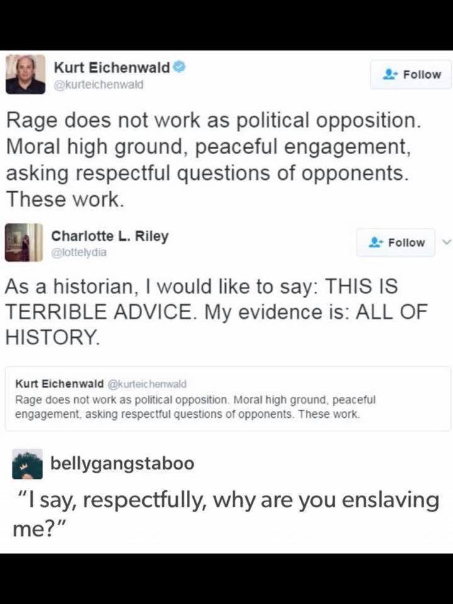Viewport: 453px width, 604px height.
Task: Click the bellygangstaboo avatar icon
Action: (x=28, y=464)
